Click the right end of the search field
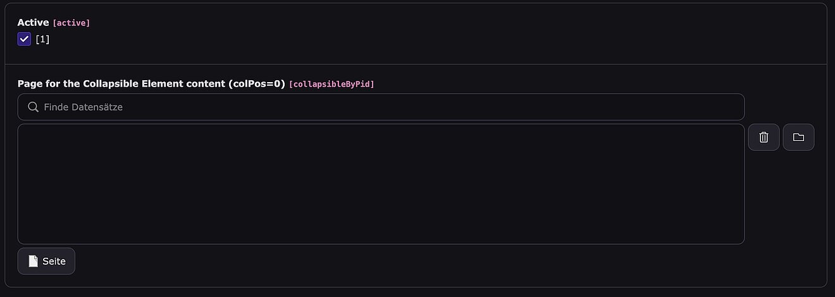Image resolution: width=835 pixels, height=297 pixels. coord(727,107)
